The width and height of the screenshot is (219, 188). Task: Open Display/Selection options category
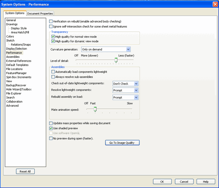coord(17,49)
